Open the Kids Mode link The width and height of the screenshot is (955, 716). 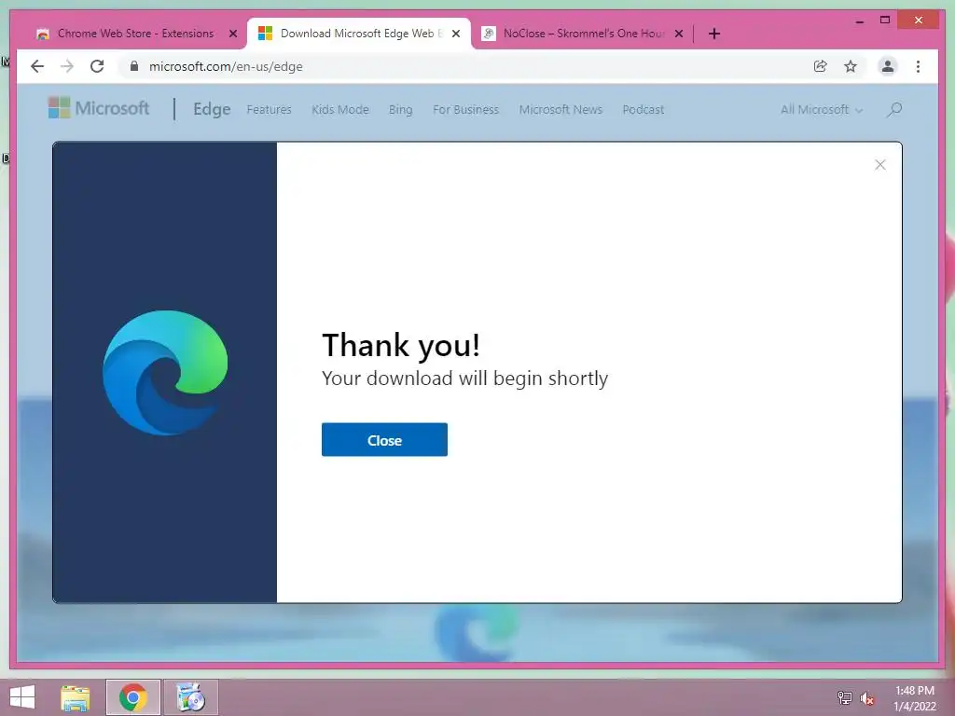(339, 110)
